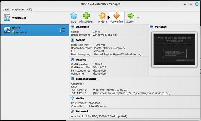Click the Nested Paging, Hyper-V-Virtualisierung text

tap(118, 54)
